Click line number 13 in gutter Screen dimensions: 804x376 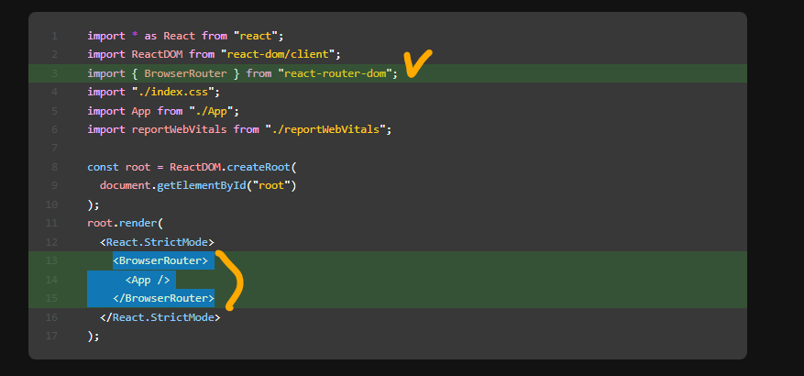[x=51, y=260]
